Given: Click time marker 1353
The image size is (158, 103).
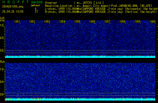Looking at the screenshot, I should click(x=47, y=22).
